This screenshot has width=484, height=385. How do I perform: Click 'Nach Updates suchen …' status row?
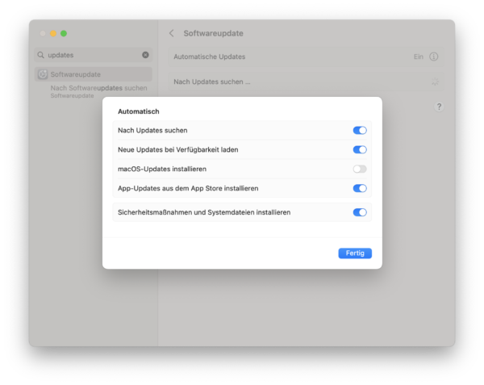click(x=306, y=82)
